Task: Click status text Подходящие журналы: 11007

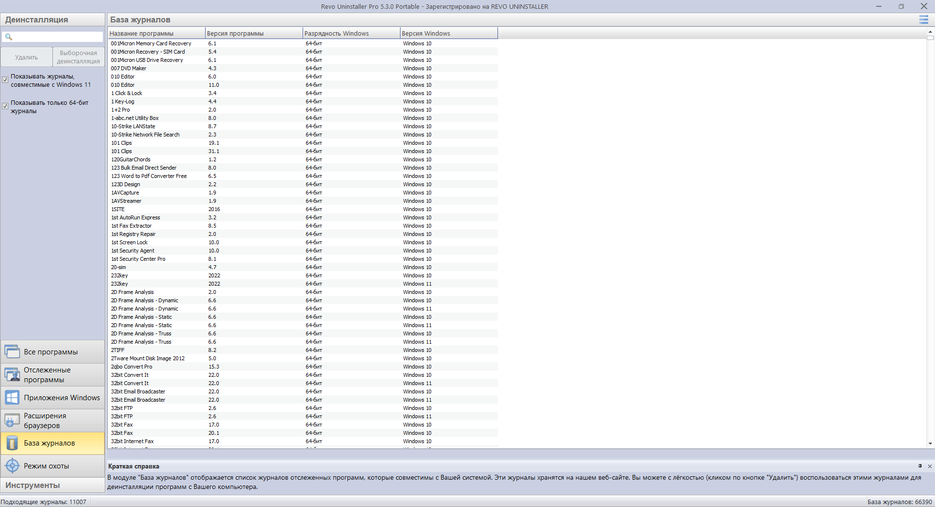Action: click(43, 502)
